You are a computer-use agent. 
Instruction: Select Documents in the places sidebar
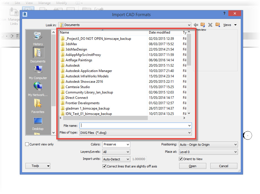point(38,55)
